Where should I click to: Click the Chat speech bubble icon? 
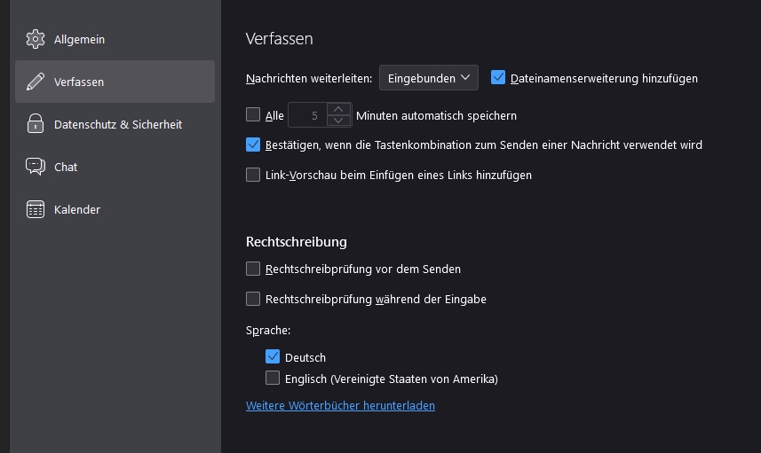[x=36, y=167]
